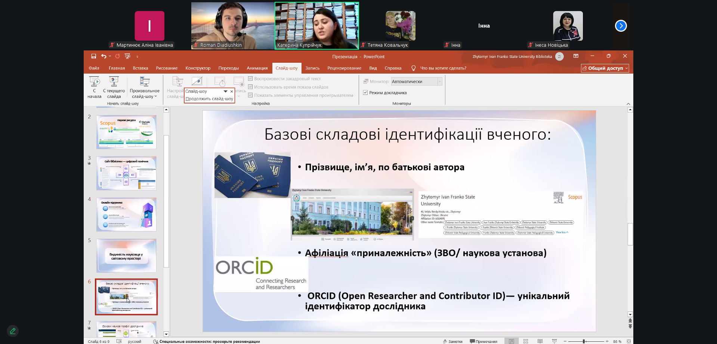Click Продолжить слайд-шоу in the popup
This screenshot has width=717, height=344.
[x=209, y=99]
